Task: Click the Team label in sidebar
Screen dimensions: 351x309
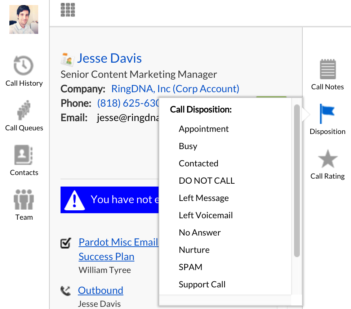Action: [x=24, y=217]
